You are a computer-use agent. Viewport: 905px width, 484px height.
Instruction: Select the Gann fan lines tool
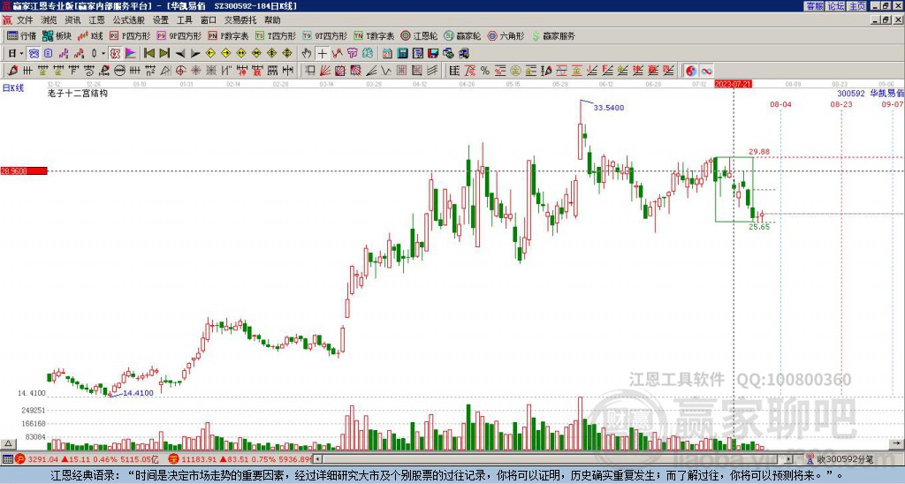pos(325,71)
